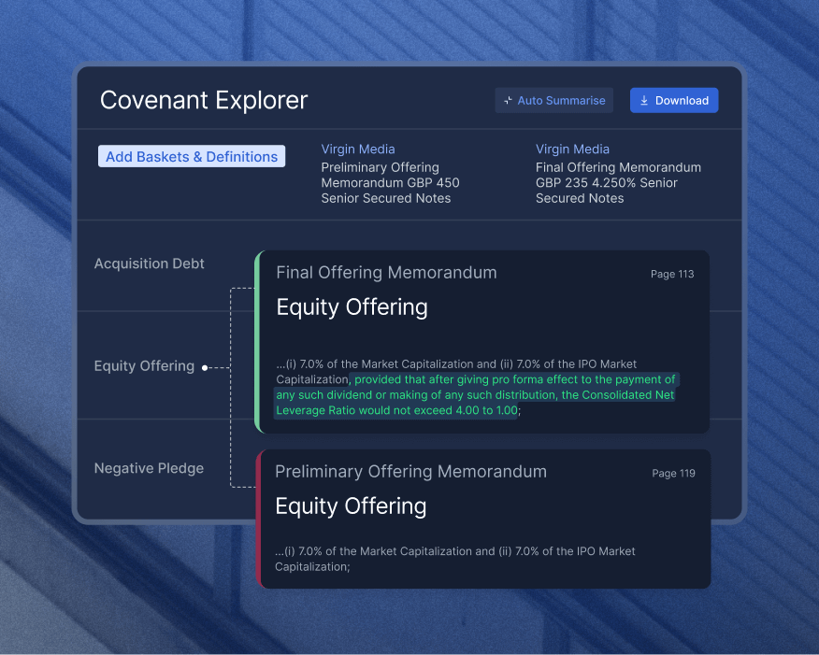The height and width of the screenshot is (655, 819).
Task: Select the Negative Pledge covenant
Action: pos(149,468)
